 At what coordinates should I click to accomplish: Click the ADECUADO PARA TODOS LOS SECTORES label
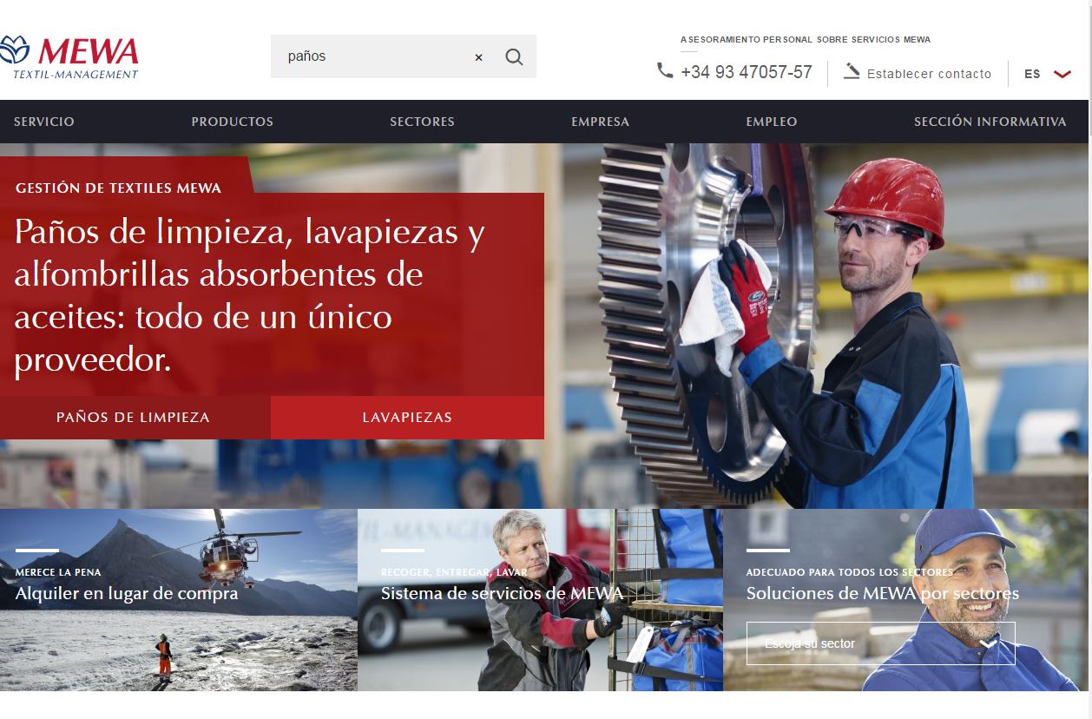850,572
